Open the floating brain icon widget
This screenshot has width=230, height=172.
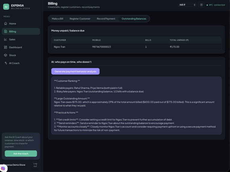pyautogui.click(x=3, y=168)
